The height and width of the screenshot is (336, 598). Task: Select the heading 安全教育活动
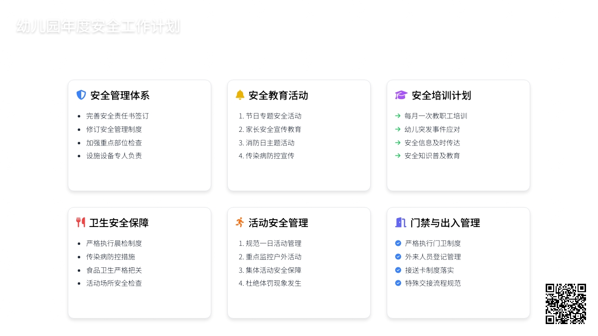[279, 95]
